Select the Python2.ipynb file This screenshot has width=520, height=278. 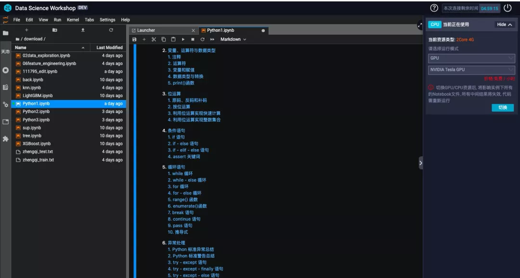[x=69, y=112]
